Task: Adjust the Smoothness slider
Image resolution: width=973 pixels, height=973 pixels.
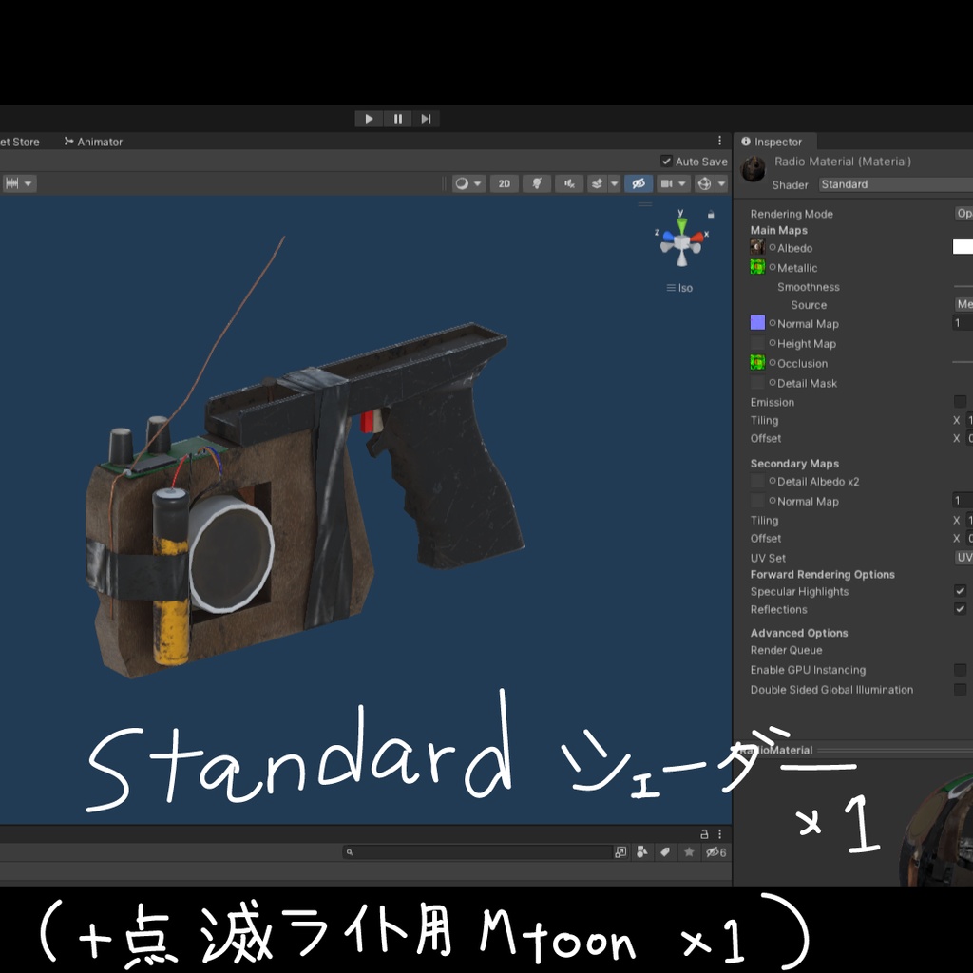Action: (x=963, y=287)
